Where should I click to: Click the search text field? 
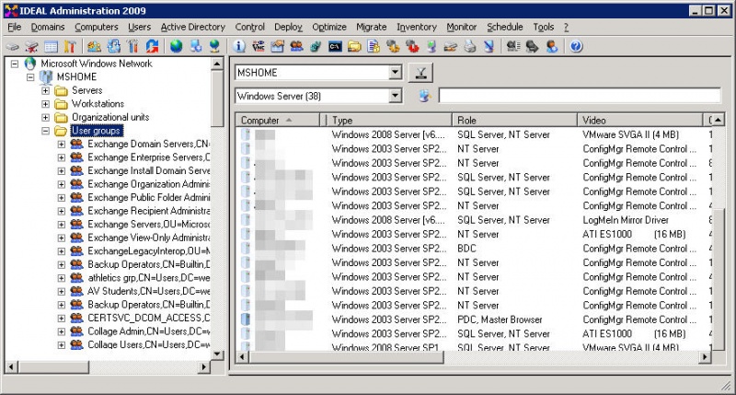(x=579, y=95)
